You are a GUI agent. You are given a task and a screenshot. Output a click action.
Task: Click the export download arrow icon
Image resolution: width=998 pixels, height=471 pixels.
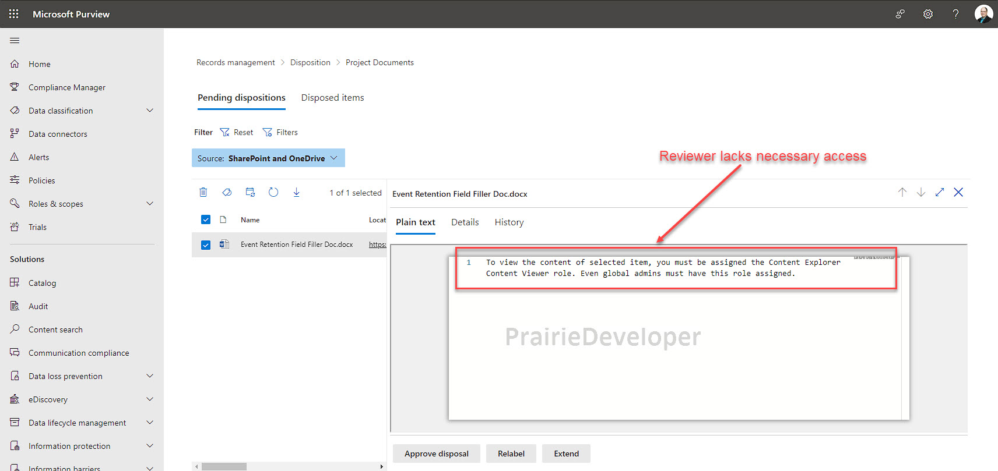pyautogui.click(x=296, y=192)
